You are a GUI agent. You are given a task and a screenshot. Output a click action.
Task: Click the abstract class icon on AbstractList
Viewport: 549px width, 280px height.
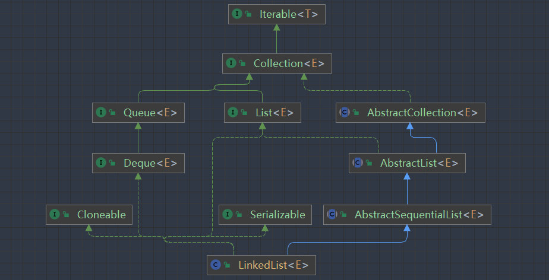[358, 163]
